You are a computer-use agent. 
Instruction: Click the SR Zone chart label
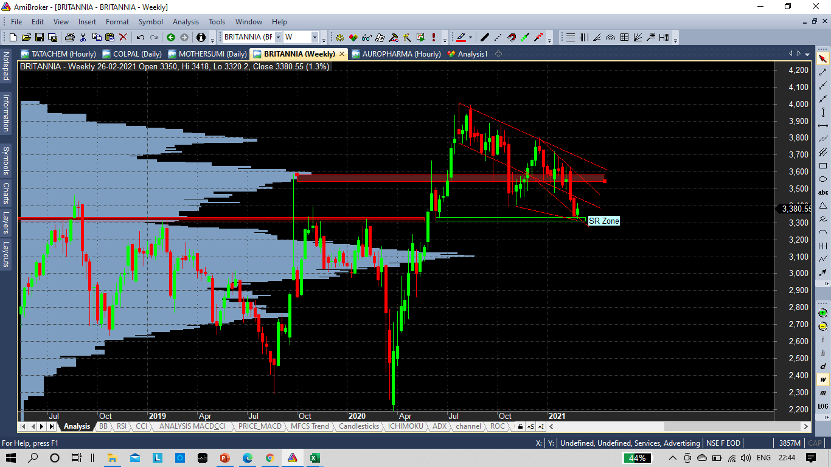[603, 221]
